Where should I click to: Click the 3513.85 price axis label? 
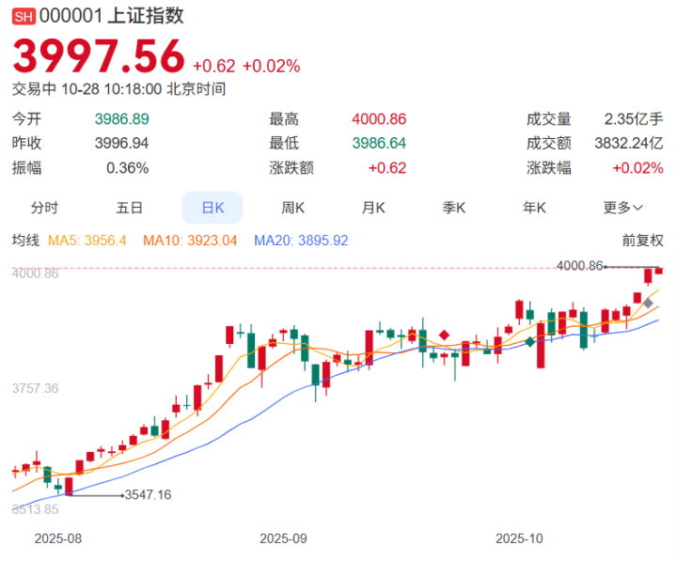click(35, 509)
